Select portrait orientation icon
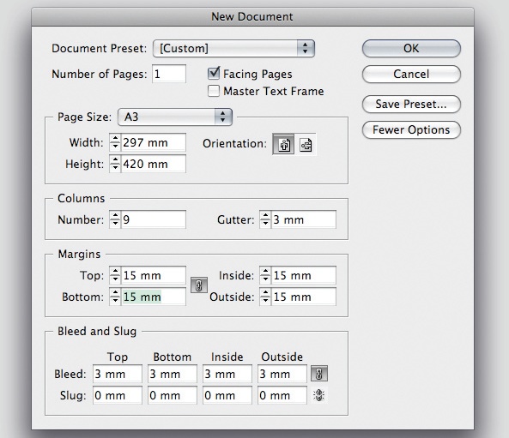This screenshot has width=509, height=438. click(x=283, y=144)
